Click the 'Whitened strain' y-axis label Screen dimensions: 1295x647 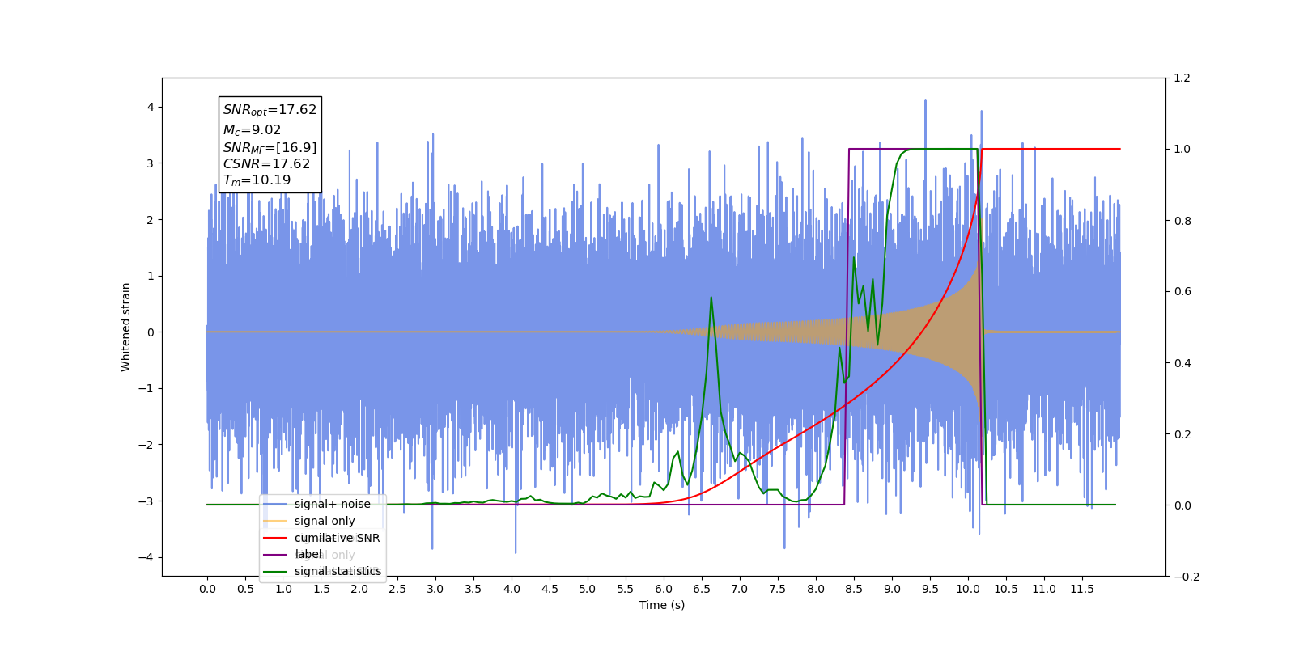click(x=126, y=327)
